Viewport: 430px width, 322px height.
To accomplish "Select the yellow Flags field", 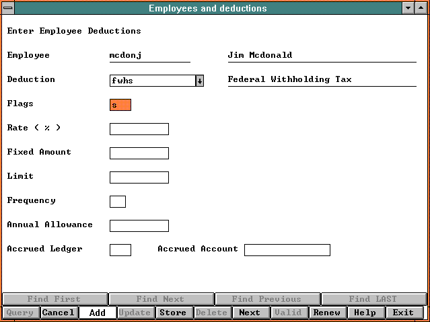I will (x=120, y=105).
